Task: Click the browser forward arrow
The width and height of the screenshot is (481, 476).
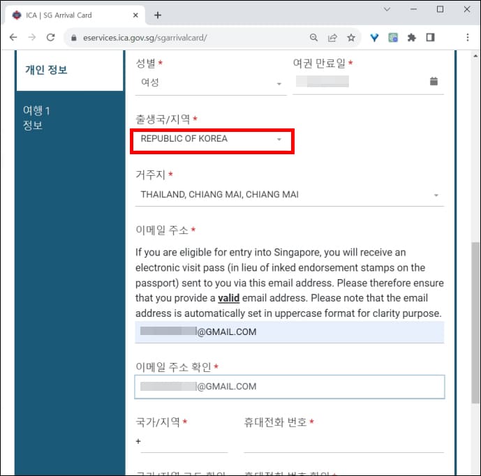Action: pyautogui.click(x=32, y=38)
